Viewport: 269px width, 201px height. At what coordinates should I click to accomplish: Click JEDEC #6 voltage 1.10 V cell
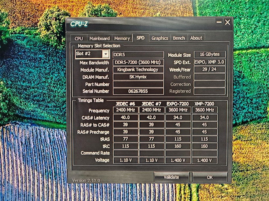[126, 160]
